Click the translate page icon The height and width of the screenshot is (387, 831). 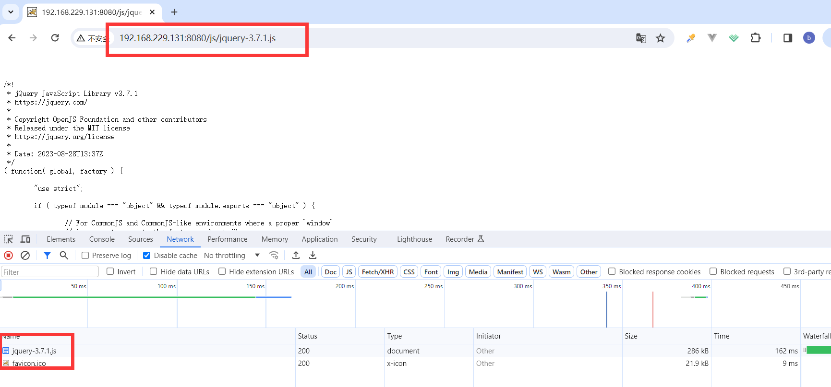[641, 38]
